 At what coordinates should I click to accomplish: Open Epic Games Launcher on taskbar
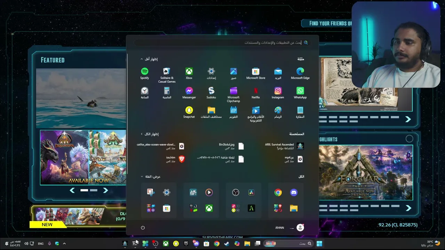186,243
